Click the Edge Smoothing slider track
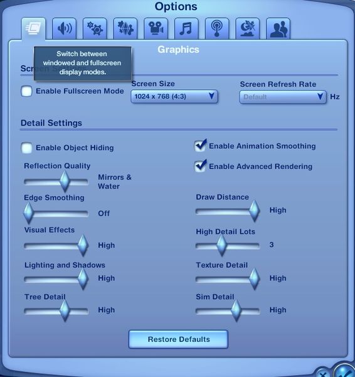The width and height of the screenshot is (355, 377). (56, 214)
